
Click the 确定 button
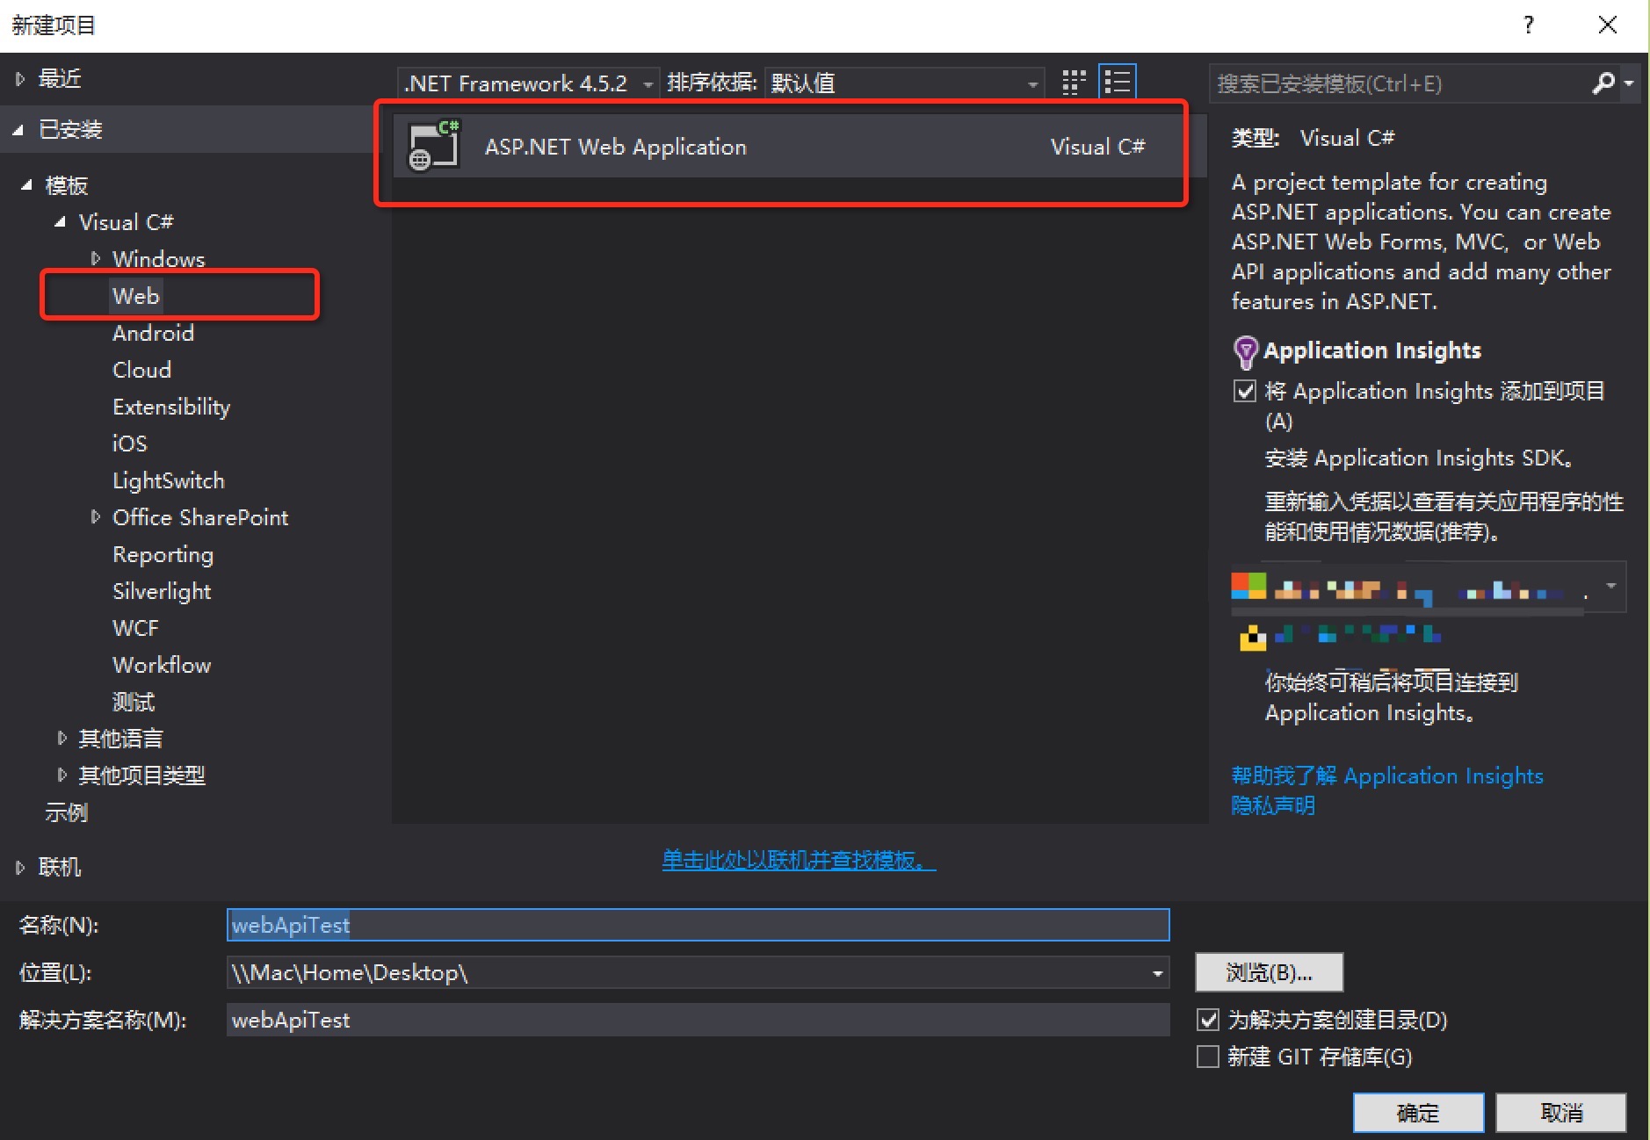[1418, 1114]
